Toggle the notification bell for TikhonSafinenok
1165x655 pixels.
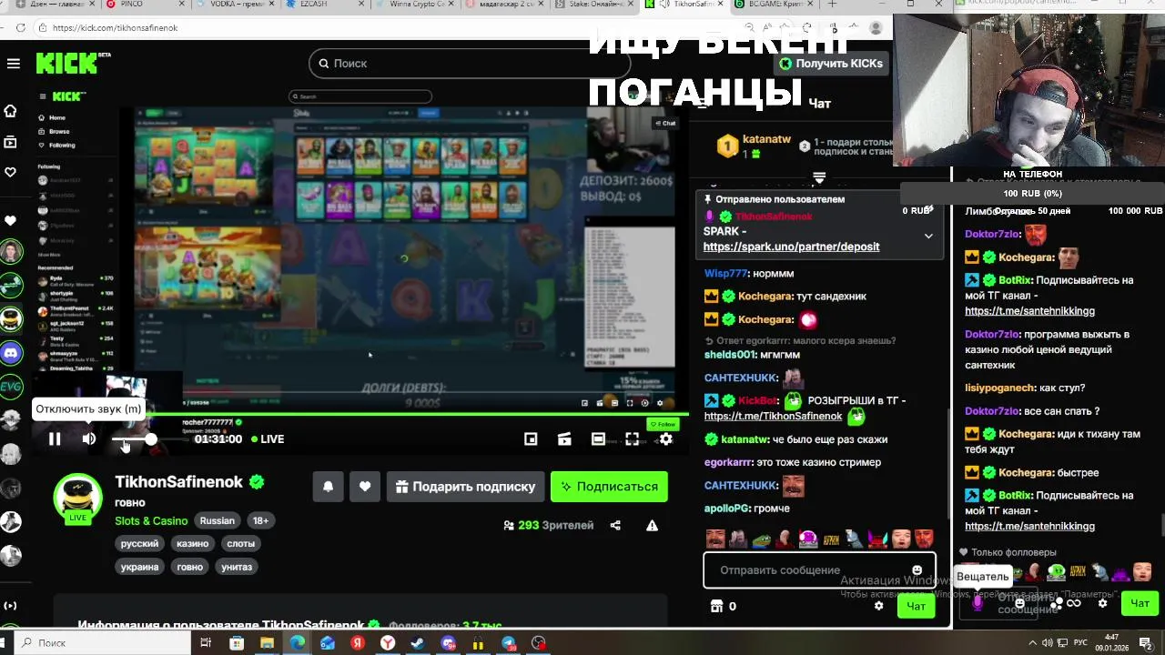click(329, 487)
